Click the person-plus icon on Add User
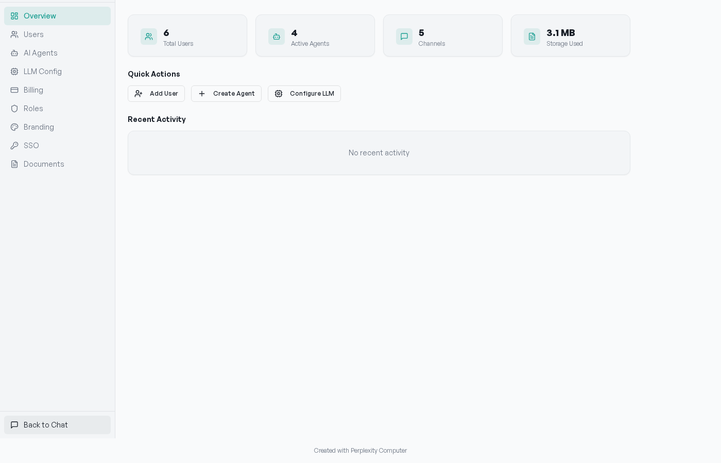 click(x=139, y=94)
